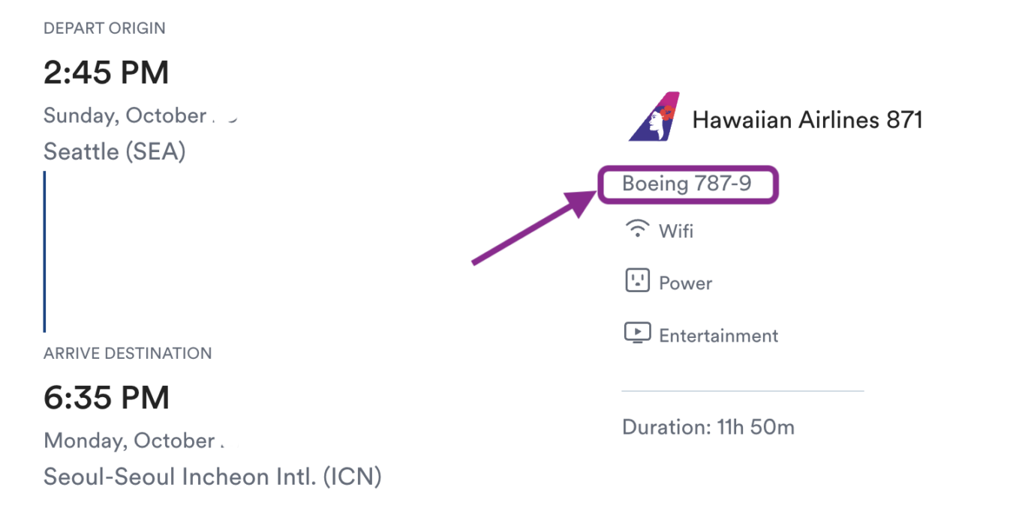Click the DEPART ORIGIN heading

pyautogui.click(x=104, y=28)
